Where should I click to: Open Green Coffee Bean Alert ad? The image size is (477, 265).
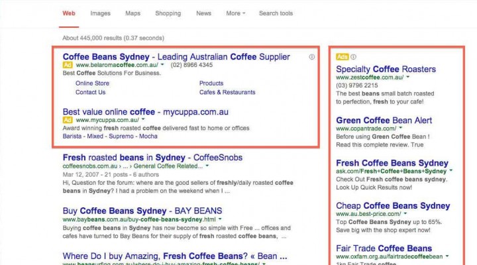(x=384, y=121)
